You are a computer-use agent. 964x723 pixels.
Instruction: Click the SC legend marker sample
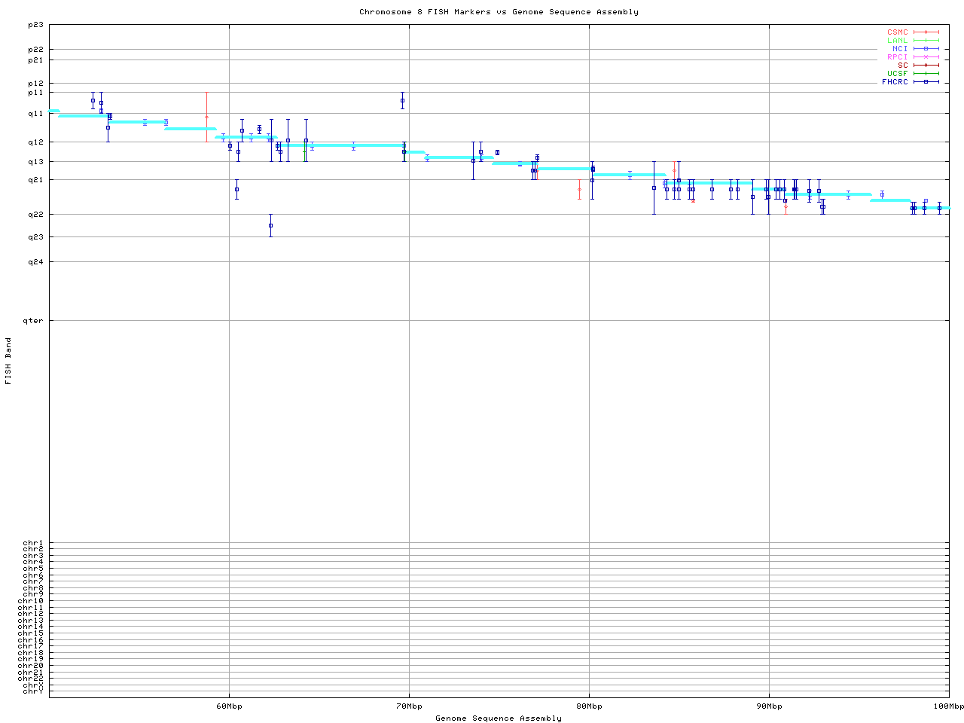(926, 66)
